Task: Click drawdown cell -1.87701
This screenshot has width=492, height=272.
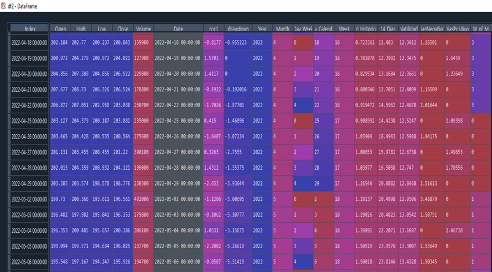Action: (x=238, y=105)
